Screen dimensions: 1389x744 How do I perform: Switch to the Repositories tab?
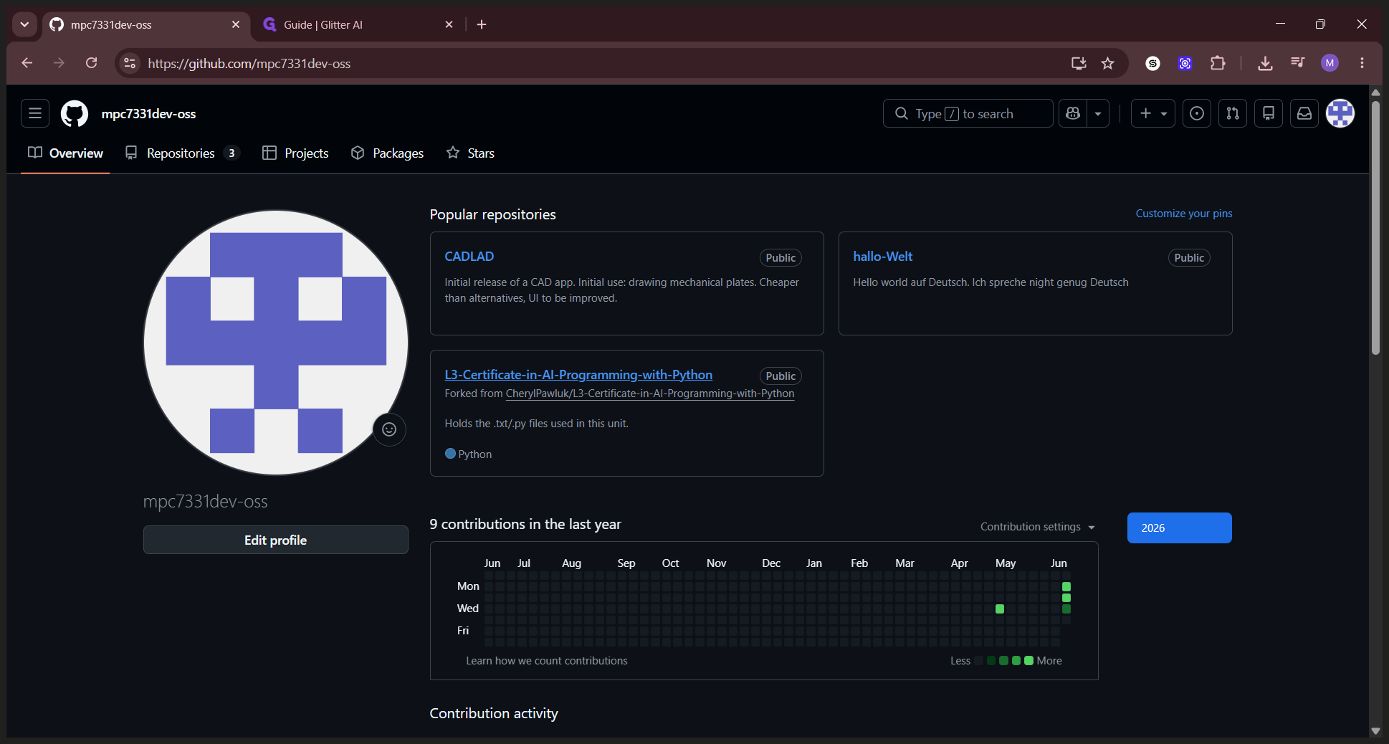[181, 153]
